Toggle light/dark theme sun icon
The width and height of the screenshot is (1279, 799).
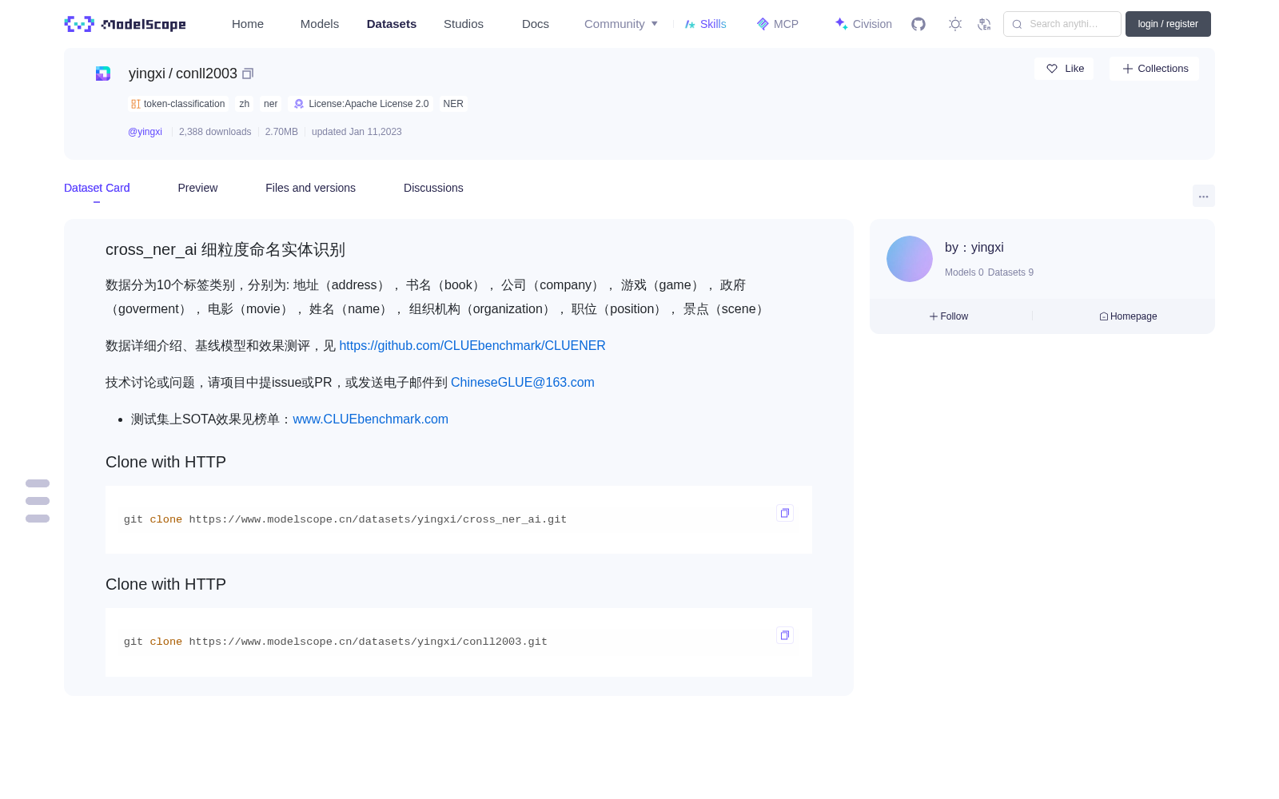955,24
